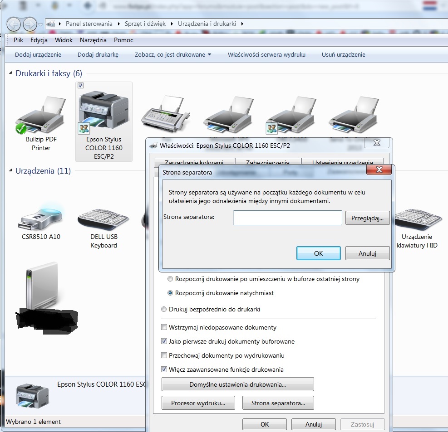Select the Bullzip PDF Printer icon
Viewport: 448px width, 432px height.
(41, 116)
